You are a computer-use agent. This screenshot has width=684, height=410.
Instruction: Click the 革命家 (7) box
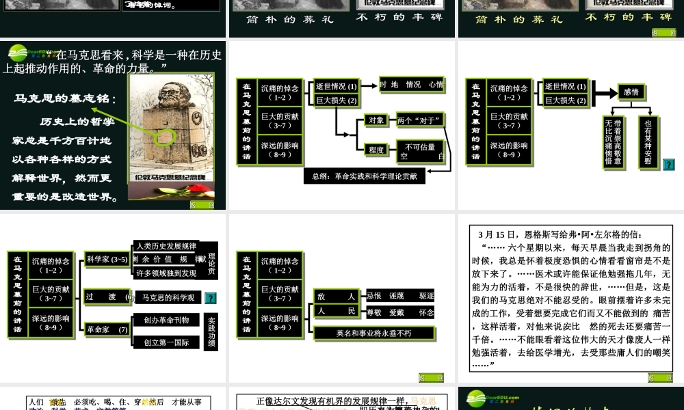point(107,330)
